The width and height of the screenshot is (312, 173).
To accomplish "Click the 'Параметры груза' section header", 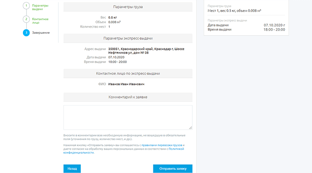I will tap(127, 7).
